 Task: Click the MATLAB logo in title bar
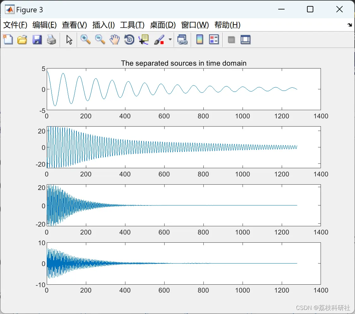tap(9, 9)
